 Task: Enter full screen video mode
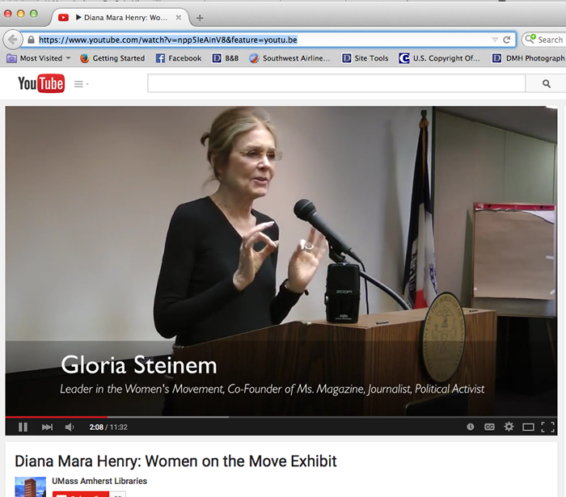(547, 427)
